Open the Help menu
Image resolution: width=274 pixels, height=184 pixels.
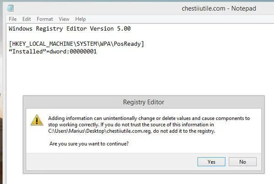[x=80, y=19]
